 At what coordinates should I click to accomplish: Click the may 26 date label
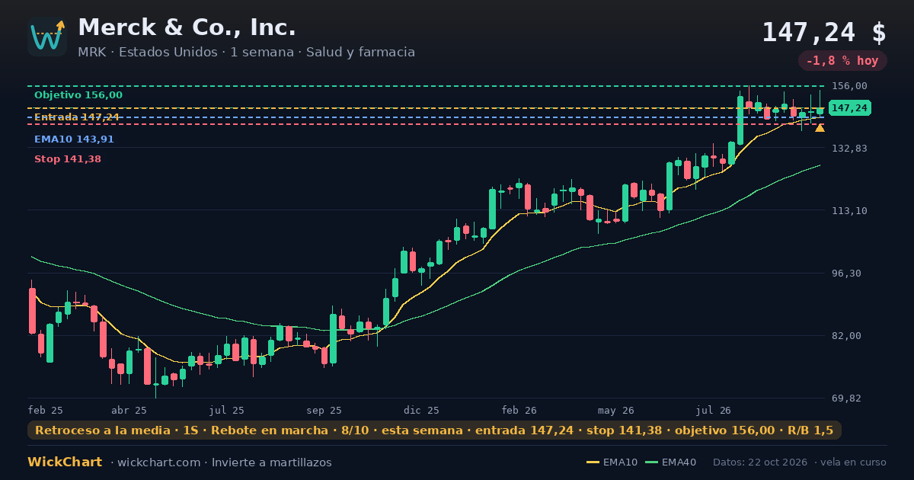point(617,410)
